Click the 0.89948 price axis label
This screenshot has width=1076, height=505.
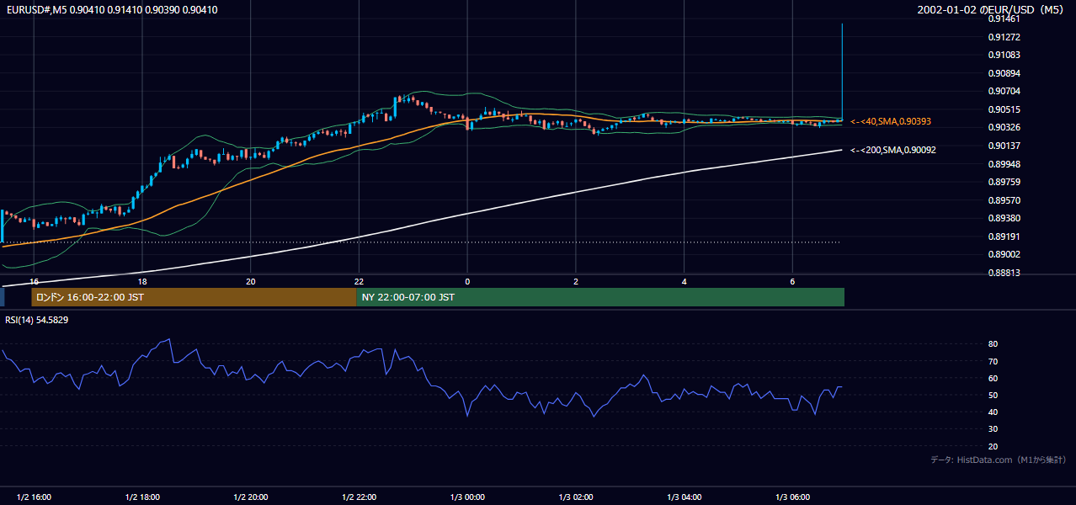[x=1004, y=164]
